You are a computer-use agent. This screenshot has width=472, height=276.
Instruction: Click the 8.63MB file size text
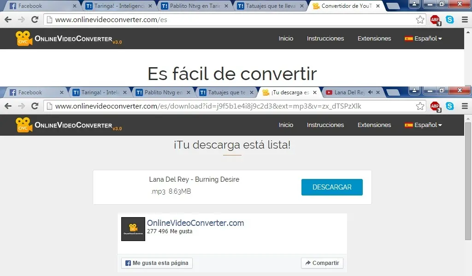point(180,191)
